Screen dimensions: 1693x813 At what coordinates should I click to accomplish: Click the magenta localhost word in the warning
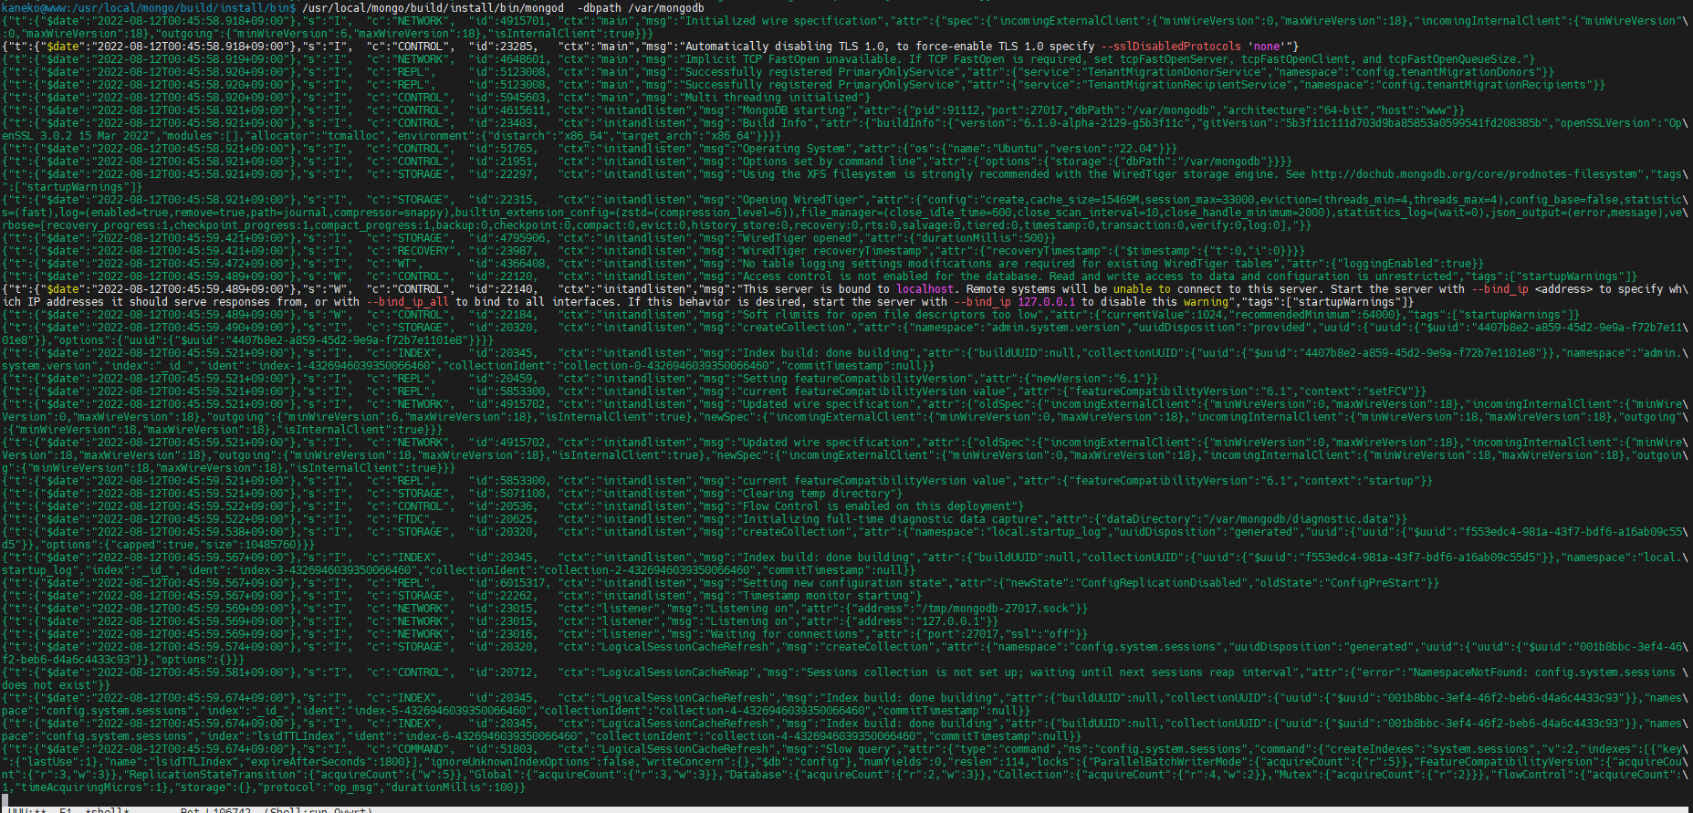point(925,289)
